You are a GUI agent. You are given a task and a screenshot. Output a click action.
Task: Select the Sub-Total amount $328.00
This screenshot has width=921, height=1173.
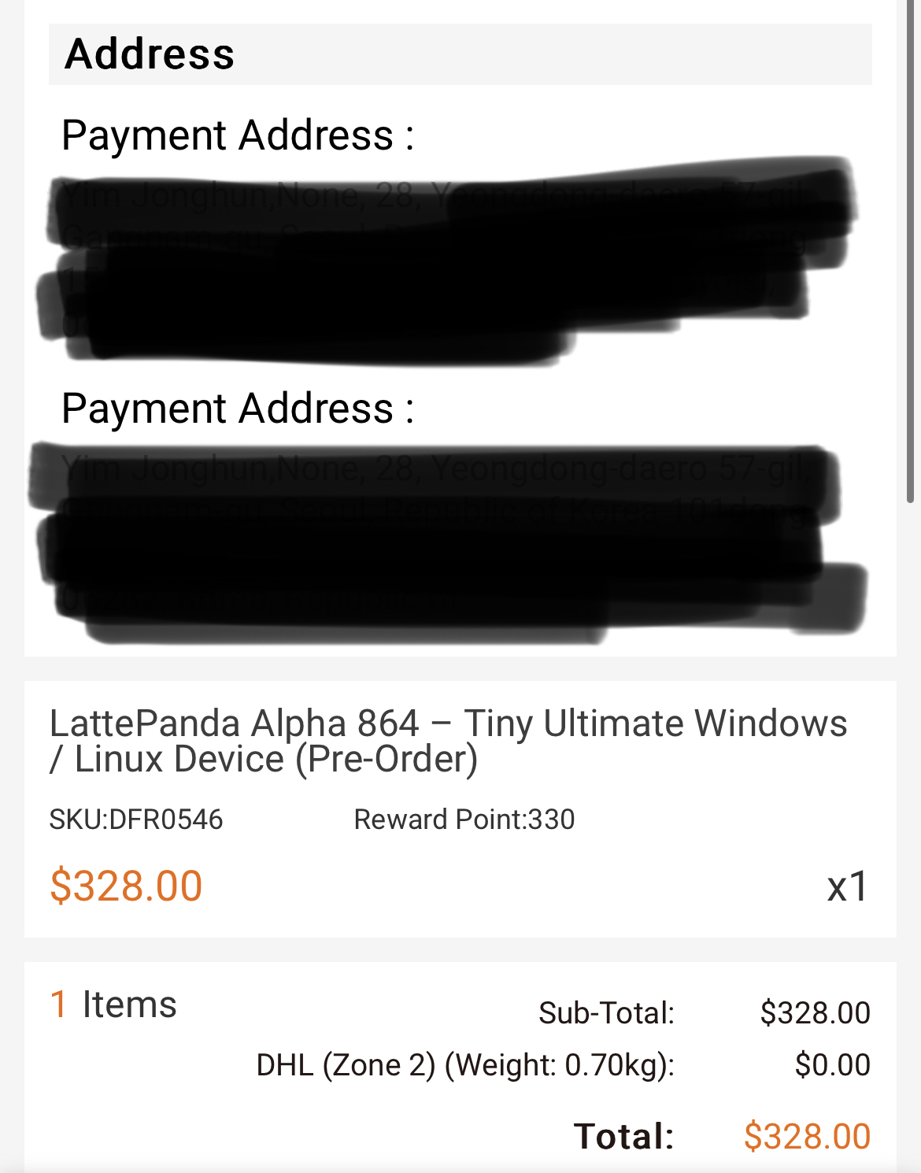[815, 1013]
